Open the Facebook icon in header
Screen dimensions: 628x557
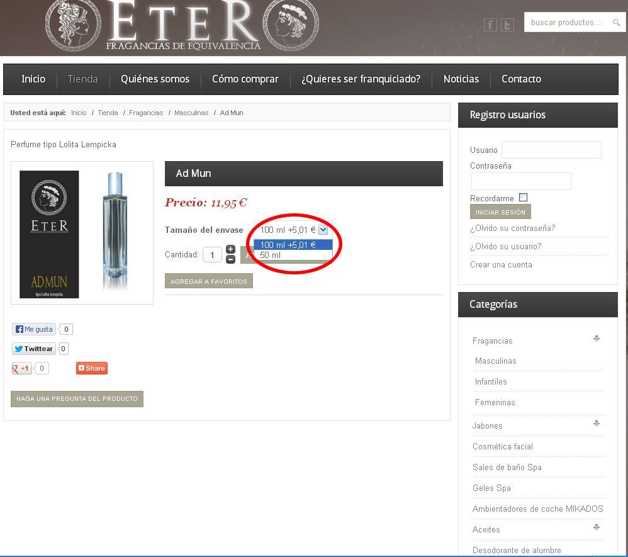coord(490,25)
